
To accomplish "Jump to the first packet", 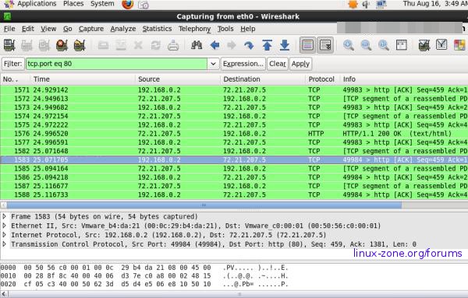I will [x=267, y=45].
